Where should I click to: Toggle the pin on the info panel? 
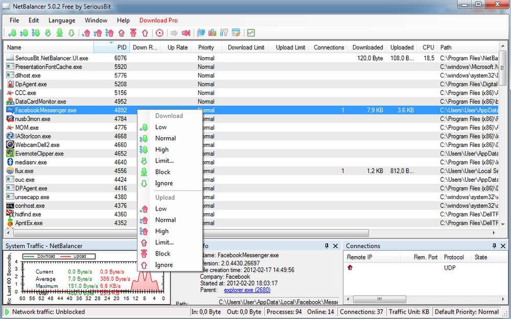tap(327, 246)
